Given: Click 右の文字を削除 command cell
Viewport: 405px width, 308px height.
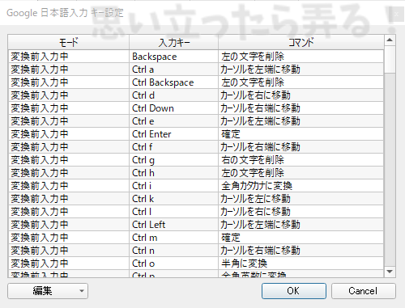Looking at the screenshot, I should [x=301, y=160].
